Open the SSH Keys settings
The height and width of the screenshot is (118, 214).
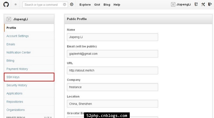[29, 77]
